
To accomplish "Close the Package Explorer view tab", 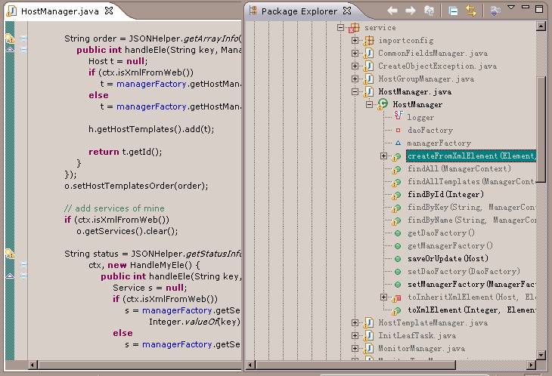I will point(347,11).
